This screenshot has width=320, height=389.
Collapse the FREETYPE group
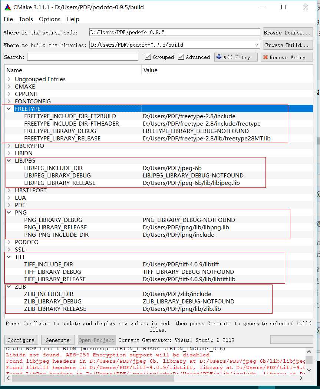coord(9,109)
